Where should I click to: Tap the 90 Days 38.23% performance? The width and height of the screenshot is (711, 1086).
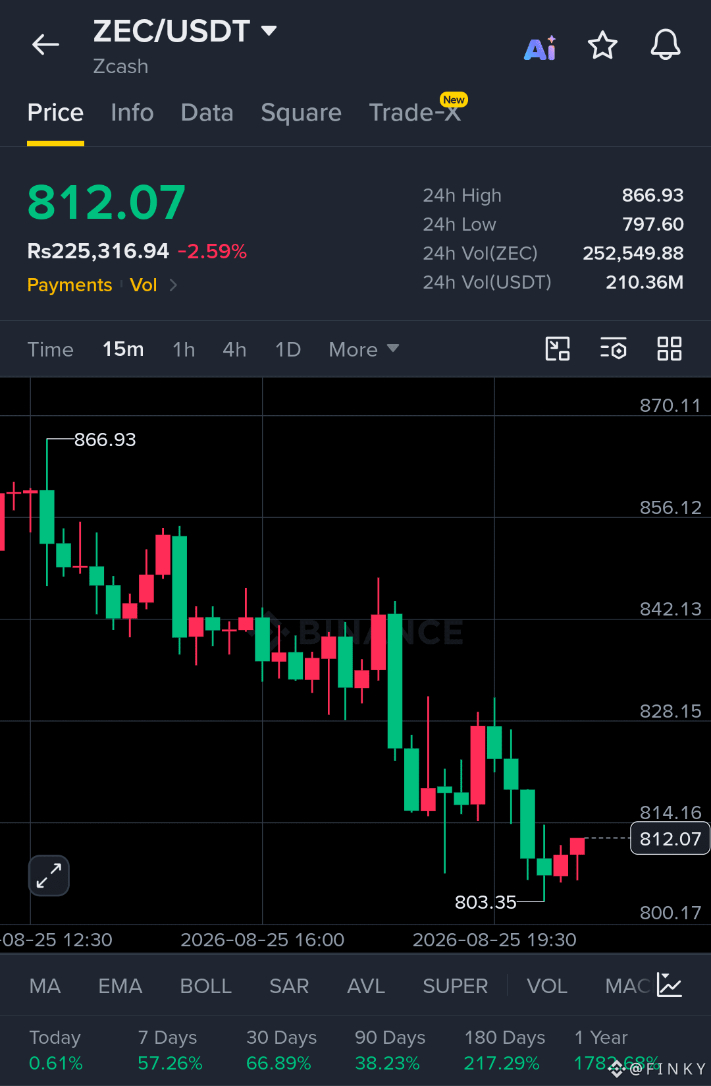point(390,1050)
